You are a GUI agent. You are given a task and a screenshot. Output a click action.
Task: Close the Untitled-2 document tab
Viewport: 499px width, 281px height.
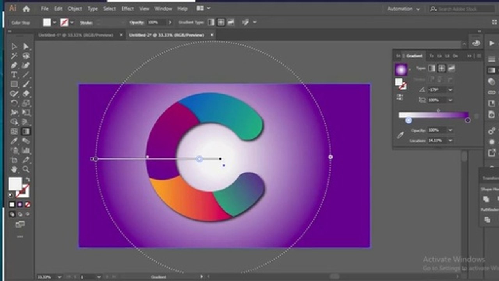(x=212, y=35)
